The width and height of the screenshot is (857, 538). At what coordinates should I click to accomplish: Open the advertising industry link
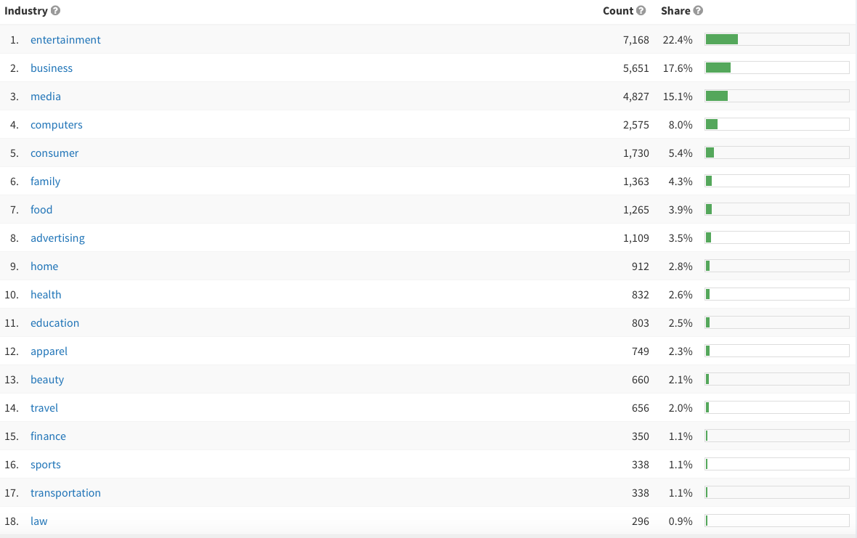(57, 238)
